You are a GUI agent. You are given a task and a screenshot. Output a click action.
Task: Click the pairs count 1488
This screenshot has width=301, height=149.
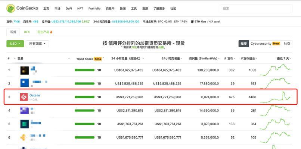click(x=252, y=97)
